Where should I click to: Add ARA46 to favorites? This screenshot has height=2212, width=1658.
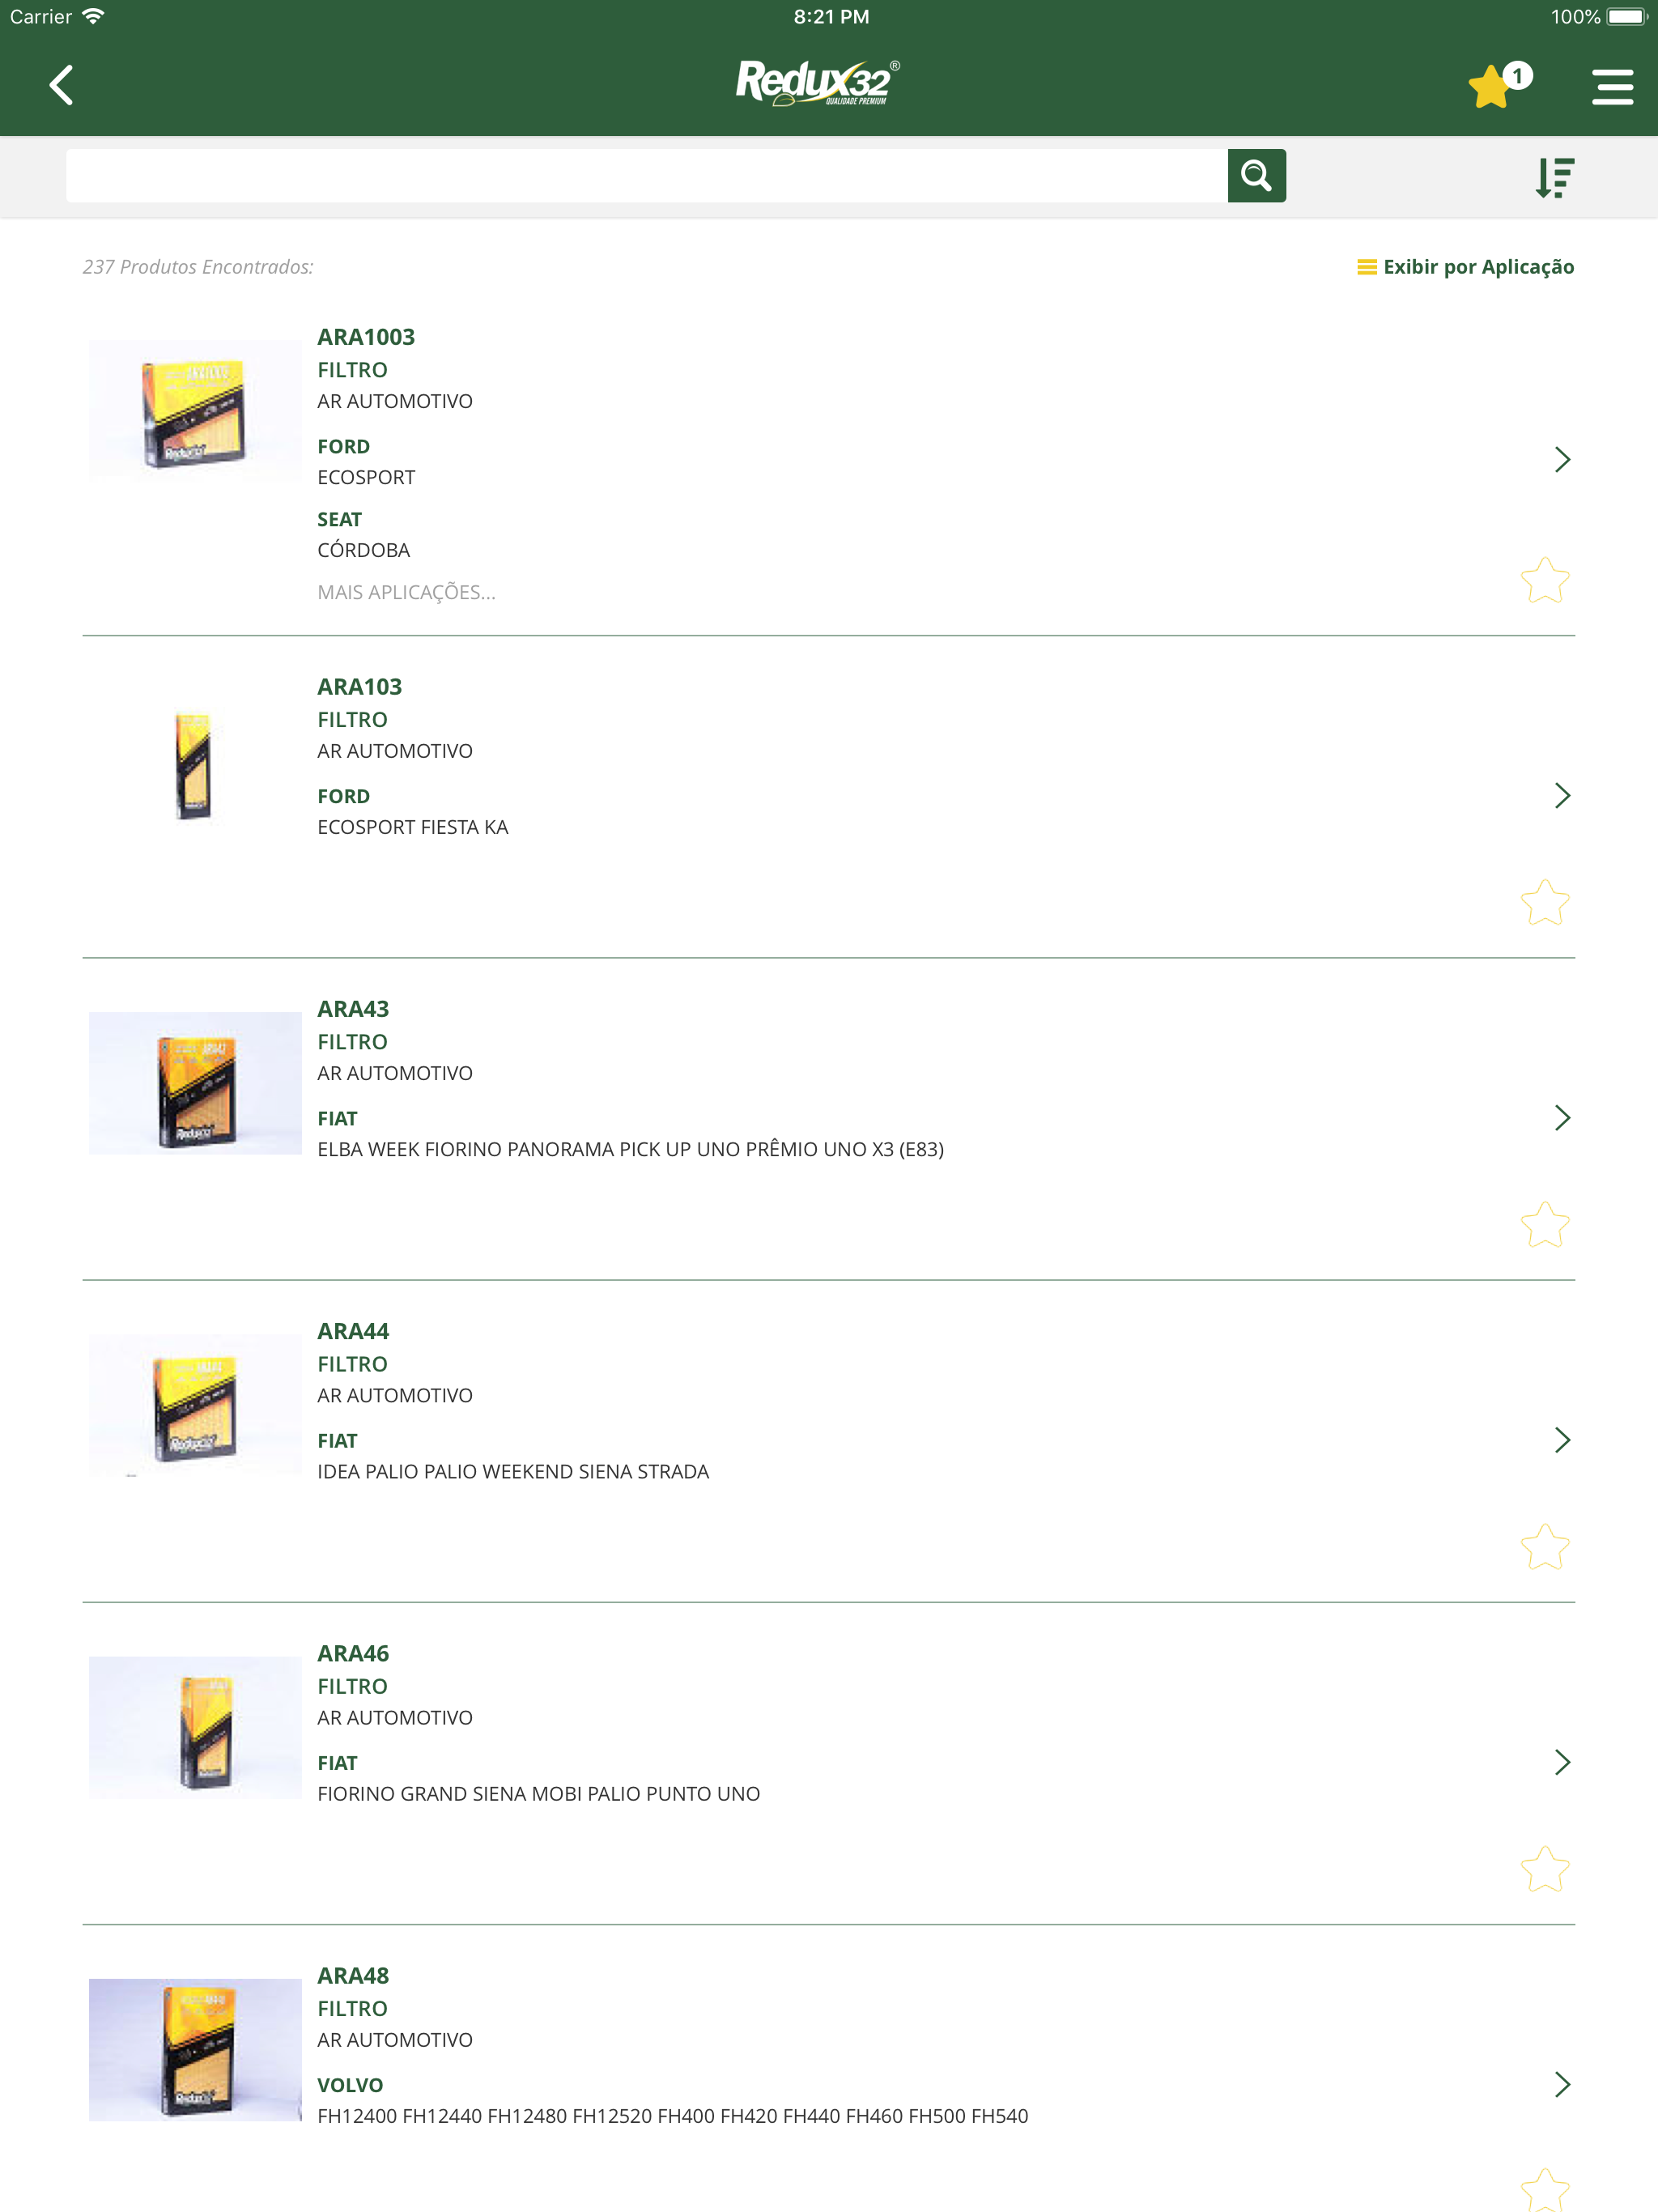point(1544,1868)
